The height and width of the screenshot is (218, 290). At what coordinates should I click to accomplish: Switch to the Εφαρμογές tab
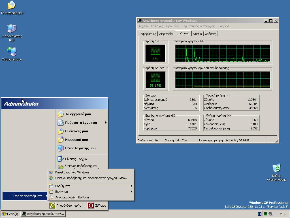click(x=148, y=34)
